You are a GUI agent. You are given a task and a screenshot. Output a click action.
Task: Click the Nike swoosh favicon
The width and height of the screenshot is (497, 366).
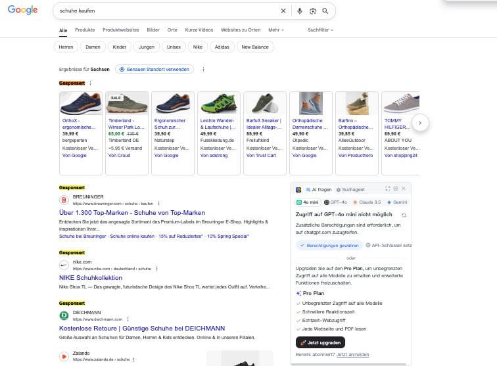point(64,265)
